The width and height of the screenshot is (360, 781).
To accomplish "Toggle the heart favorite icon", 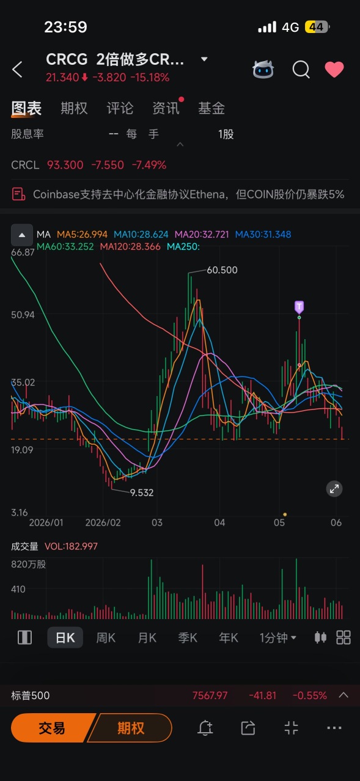I will coord(334,69).
